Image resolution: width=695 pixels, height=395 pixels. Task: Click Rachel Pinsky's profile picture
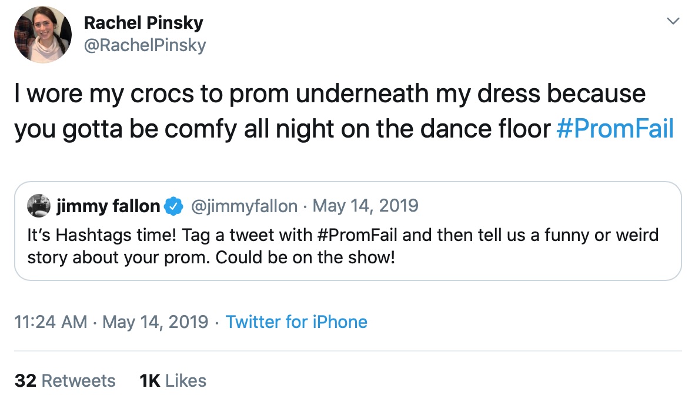[42, 34]
